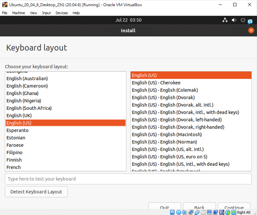Click the network connection icon in top bar

225,20
